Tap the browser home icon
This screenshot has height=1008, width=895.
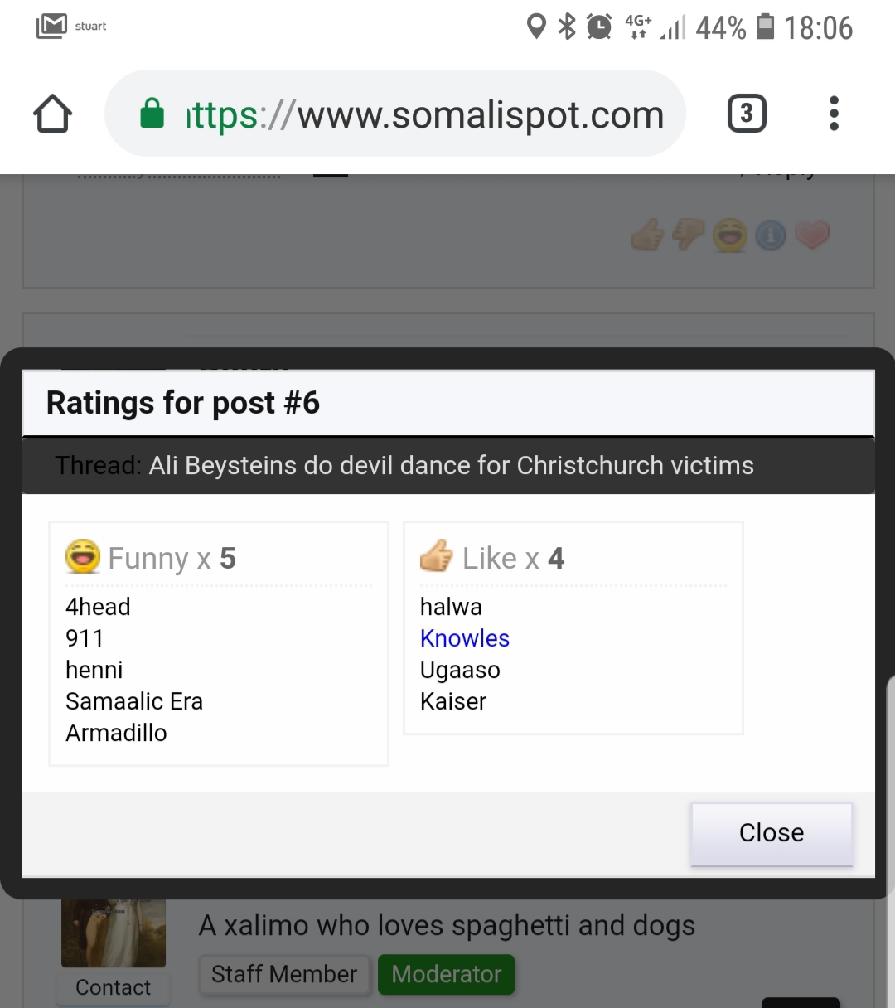point(52,114)
